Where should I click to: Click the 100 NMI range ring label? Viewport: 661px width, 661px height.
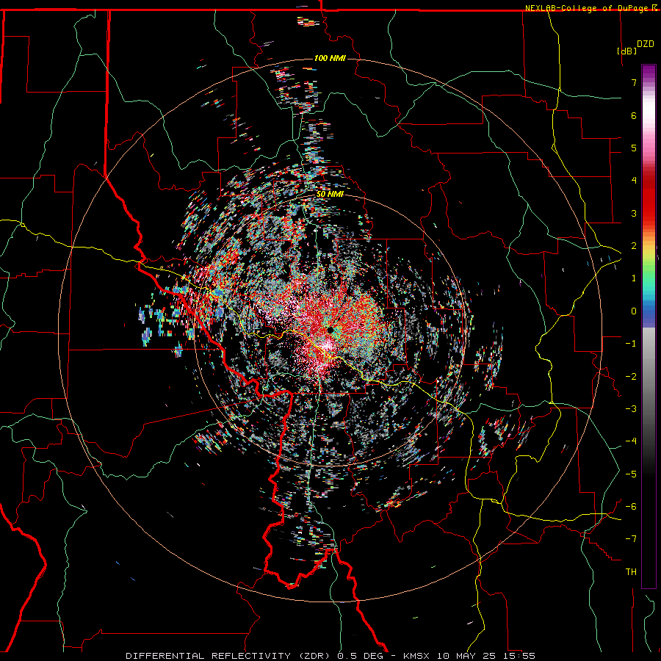click(330, 58)
